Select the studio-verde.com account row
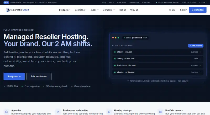Image resolution: width=210 pixels, height=115 pixels. (x=158, y=72)
